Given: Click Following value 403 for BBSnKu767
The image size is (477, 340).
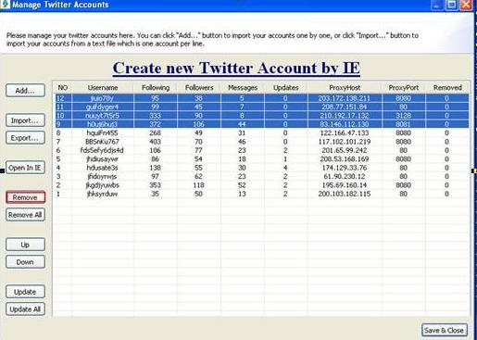Looking at the screenshot, I should 155,142.
